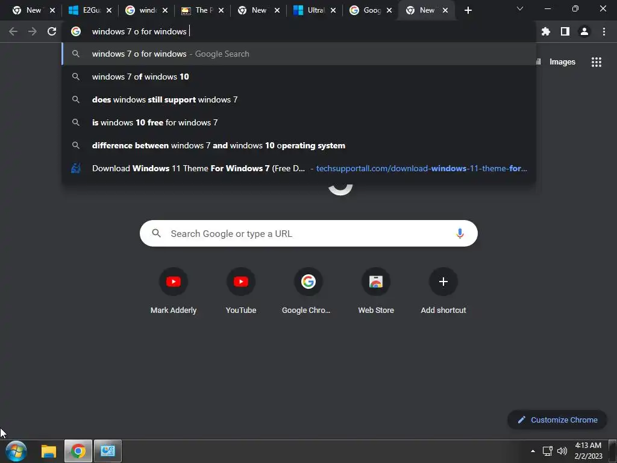Viewport: 617px width, 463px height.
Task: Close the Ultral tab
Action: [x=333, y=10]
